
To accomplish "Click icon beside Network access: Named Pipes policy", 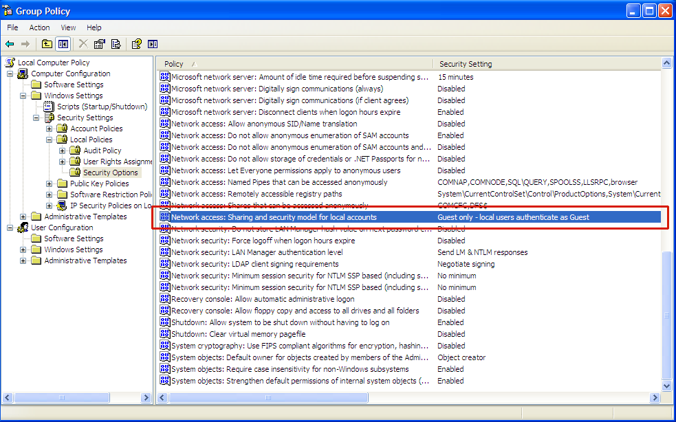I will coord(164,182).
